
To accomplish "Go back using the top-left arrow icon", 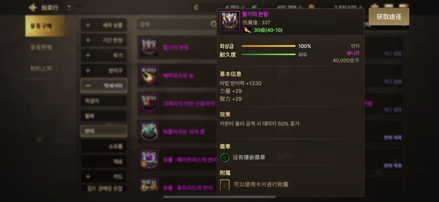I will (x=33, y=7).
